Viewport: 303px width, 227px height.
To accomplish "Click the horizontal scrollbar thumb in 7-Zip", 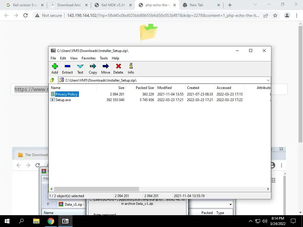I will pos(96,189).
